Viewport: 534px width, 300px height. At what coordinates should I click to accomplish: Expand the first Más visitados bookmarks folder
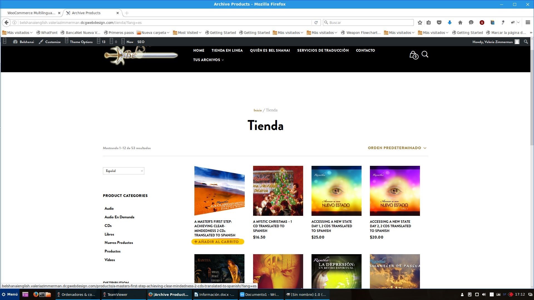(17, 32)
